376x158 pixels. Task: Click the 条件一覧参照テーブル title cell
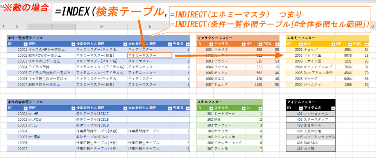pos(98,38)
